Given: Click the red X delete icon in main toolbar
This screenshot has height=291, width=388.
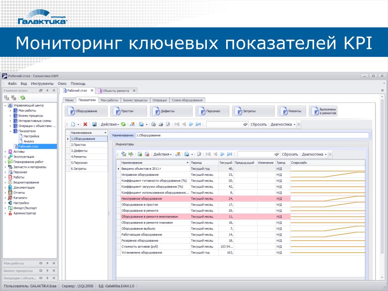Looking at the screenshot, I should (x=85, y=124).
